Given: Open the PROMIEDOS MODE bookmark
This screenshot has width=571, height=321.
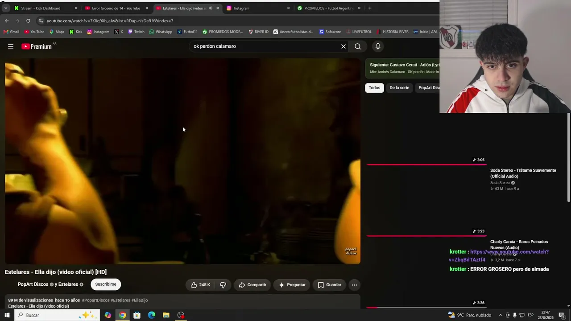Looking at the screenshot, I should 223,32.
